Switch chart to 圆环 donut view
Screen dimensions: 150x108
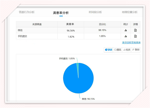click(117, 50)
